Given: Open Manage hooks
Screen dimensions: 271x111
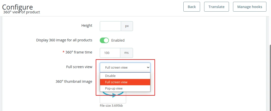Looking at the screenshot, I should point(249,7).
